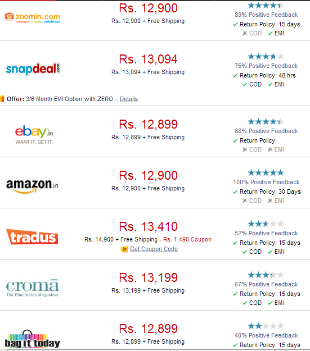Screen dimensions: 310x351
Task: Click the amazon.in logo
Action: click(x=32, y=186)
